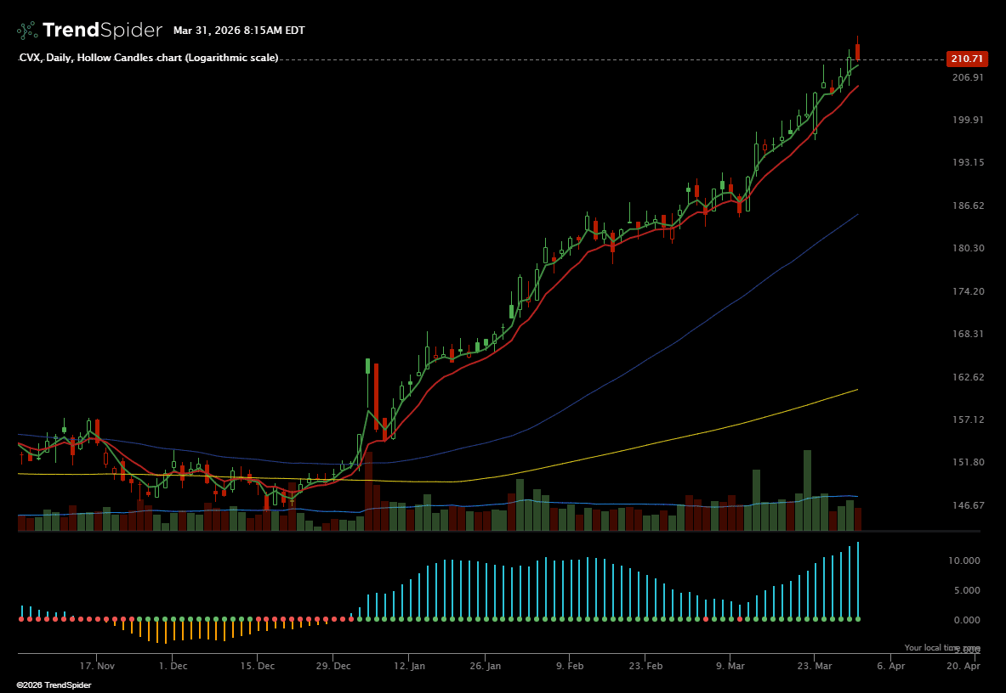The width and height of the screenshot is (1006, 693).
Task: Click the latest red candle at chart top
Action: (858, 51)
